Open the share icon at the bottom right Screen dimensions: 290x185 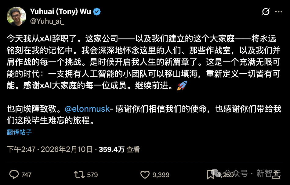coord(276,174)
